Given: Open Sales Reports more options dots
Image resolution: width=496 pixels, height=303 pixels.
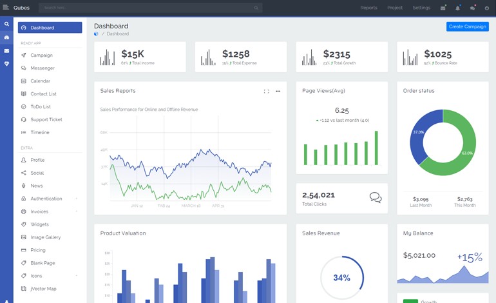Looking at the screenshot, I should (x=278, y=91).
